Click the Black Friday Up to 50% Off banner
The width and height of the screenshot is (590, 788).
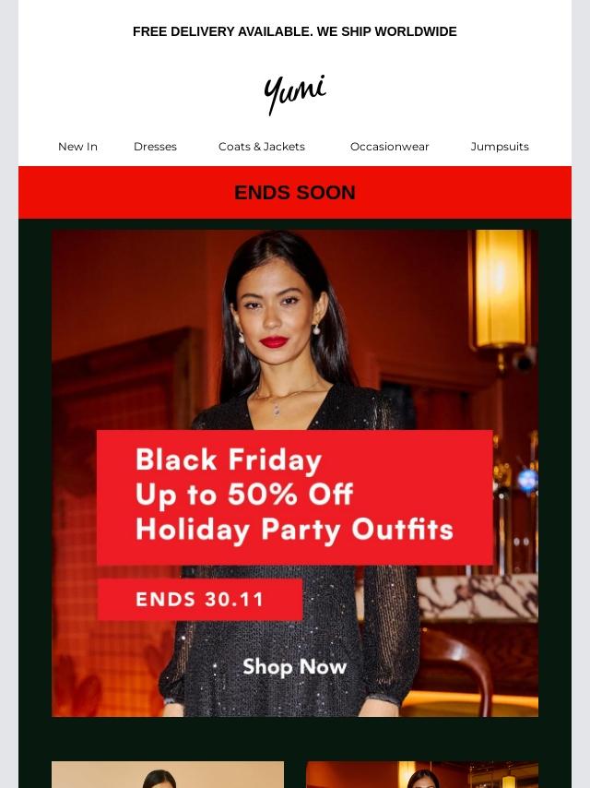(x=295, y=497)
